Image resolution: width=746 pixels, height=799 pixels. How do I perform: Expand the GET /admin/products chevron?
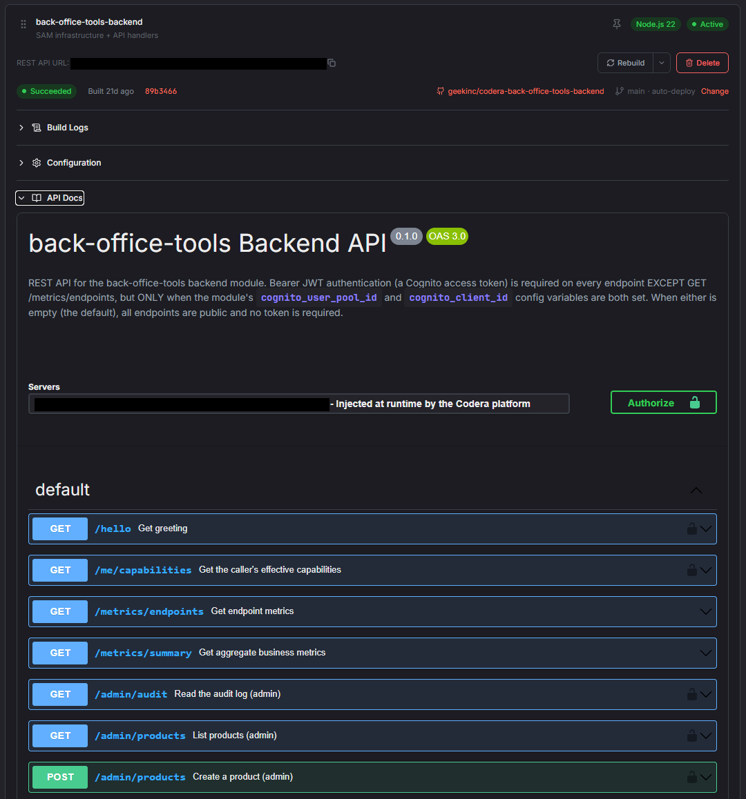706,736
